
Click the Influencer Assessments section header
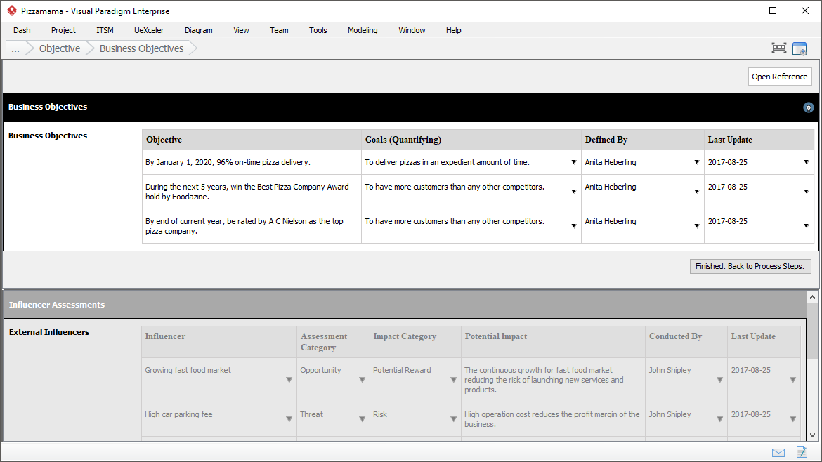click(x=405, y=305)
